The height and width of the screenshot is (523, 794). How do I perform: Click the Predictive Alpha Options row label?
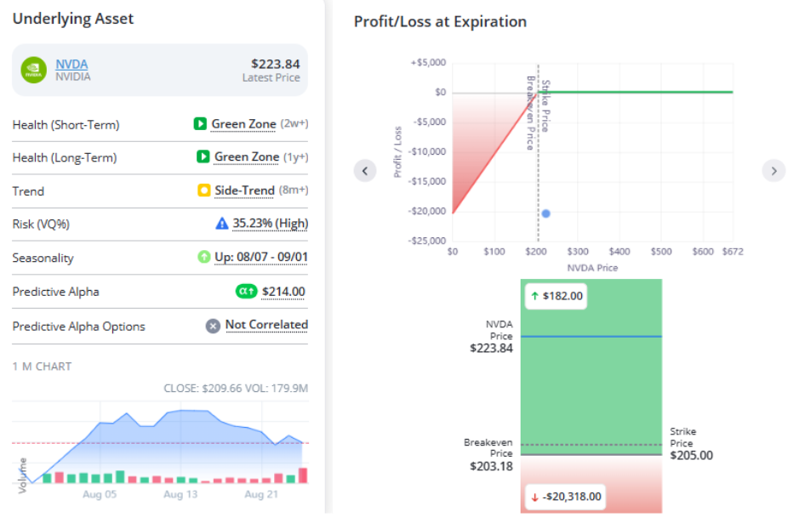[x=78, y=327]
